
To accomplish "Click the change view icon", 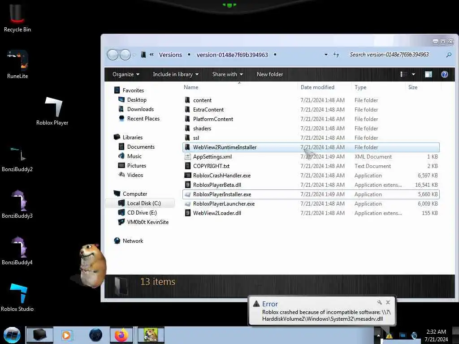I will 404,74.
